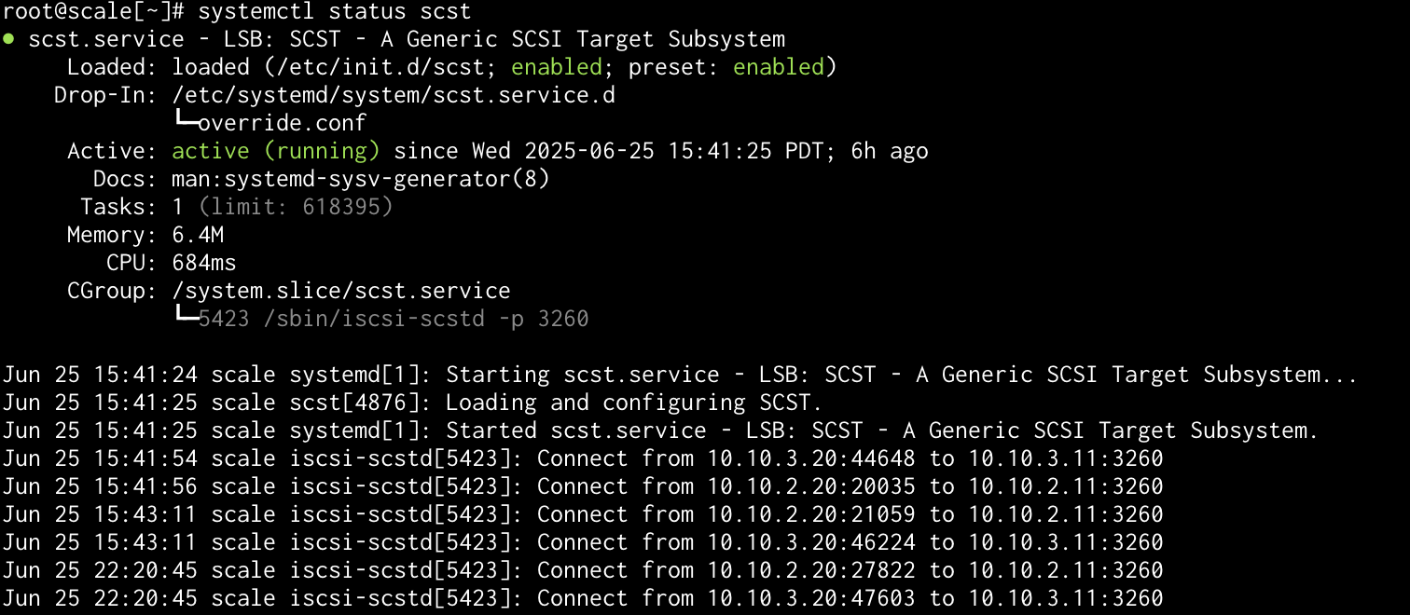
Task: Click the green 'active (running)' status text
Action: (x=276, y=151)
